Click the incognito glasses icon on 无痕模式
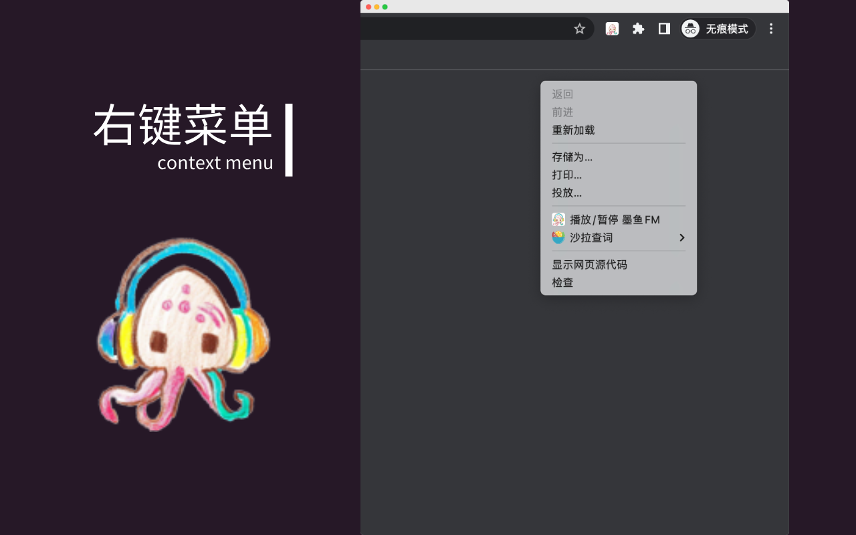Image resolution: width=856 pixels, height=535 pixels. (689, 28)
